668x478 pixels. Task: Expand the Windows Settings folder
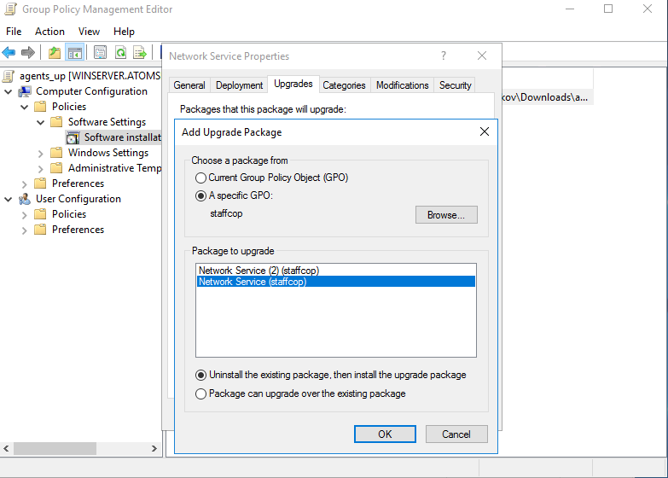pyautogui.click(x=40, y=153)
